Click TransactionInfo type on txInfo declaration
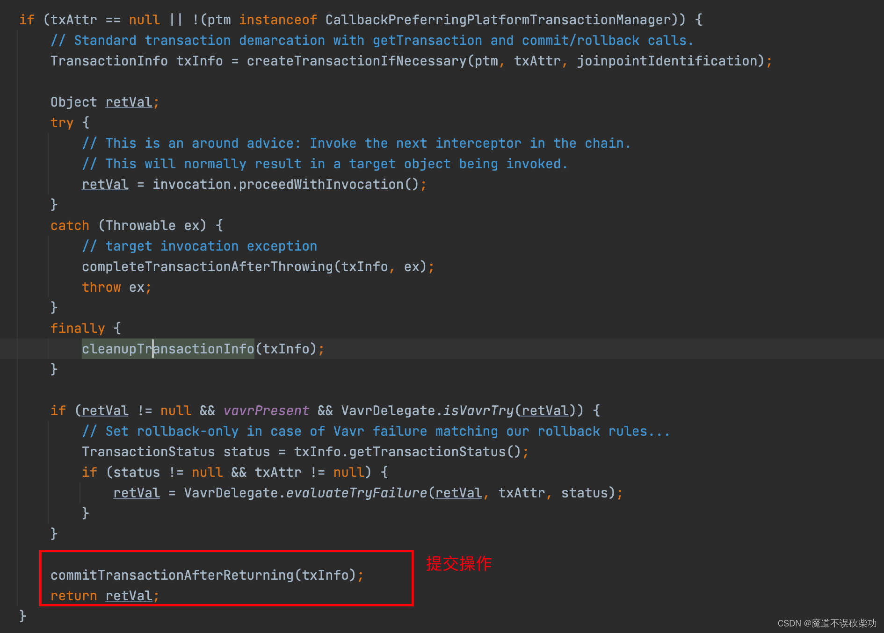884x633 pixels. tap(109, 61)
